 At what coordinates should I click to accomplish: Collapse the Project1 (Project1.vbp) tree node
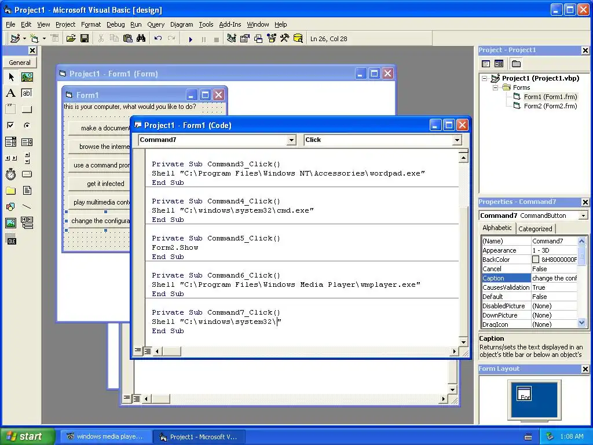click(485, 78)
